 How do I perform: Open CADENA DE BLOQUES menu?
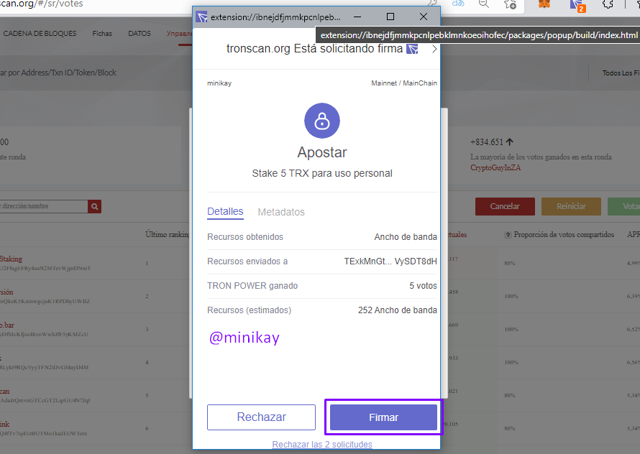tap(40, 34)
